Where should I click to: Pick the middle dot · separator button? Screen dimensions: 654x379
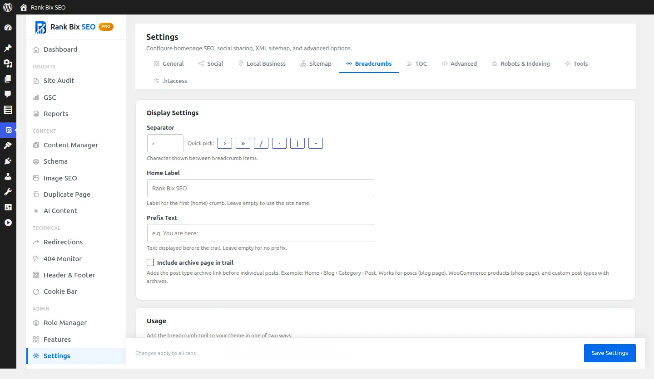pos(279,143)
